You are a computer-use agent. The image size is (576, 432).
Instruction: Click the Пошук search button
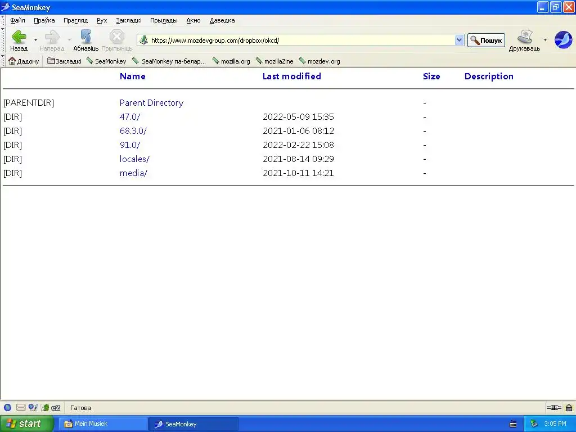tap(486, 40)
